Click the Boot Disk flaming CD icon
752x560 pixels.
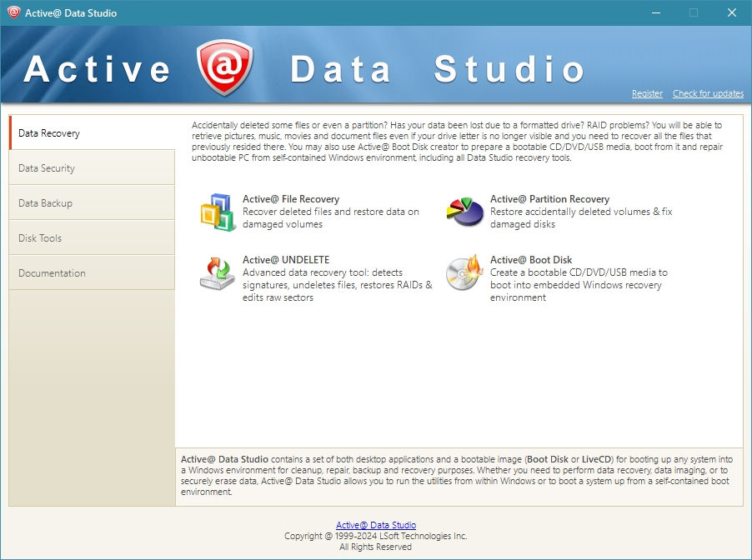point(465,272)
